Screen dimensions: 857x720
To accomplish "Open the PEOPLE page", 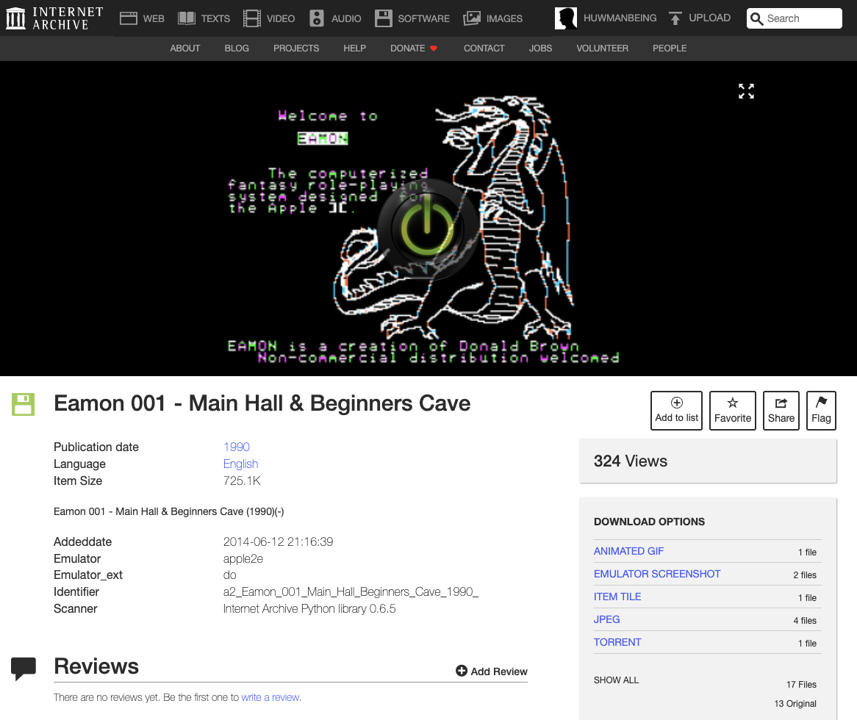I will click(x=670, y=48).
